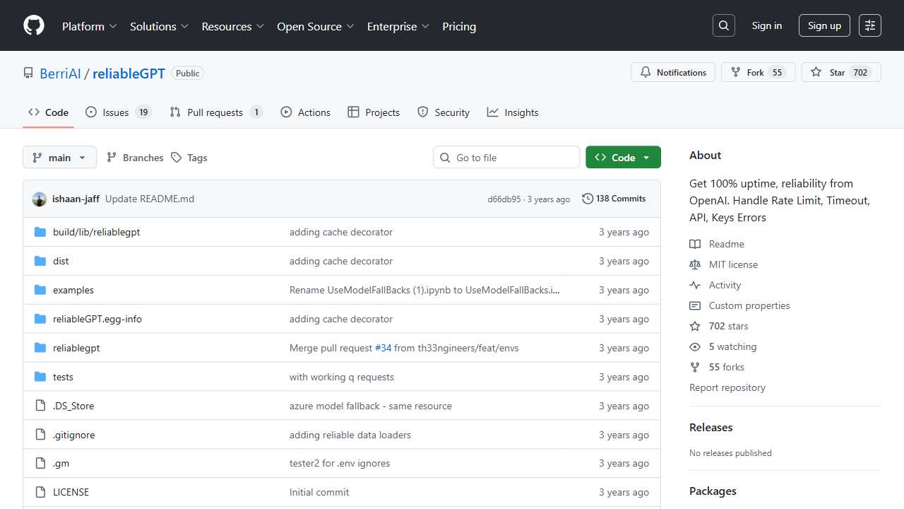Click the appearance settings icon in header
This screenshot has height=509, width=904.
tap(869, 25)
